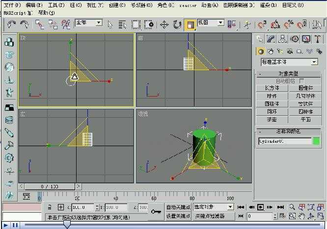Open the MAXScript menu
The width and height of the screenshot is (327, 229).
[x=18, y=13]
